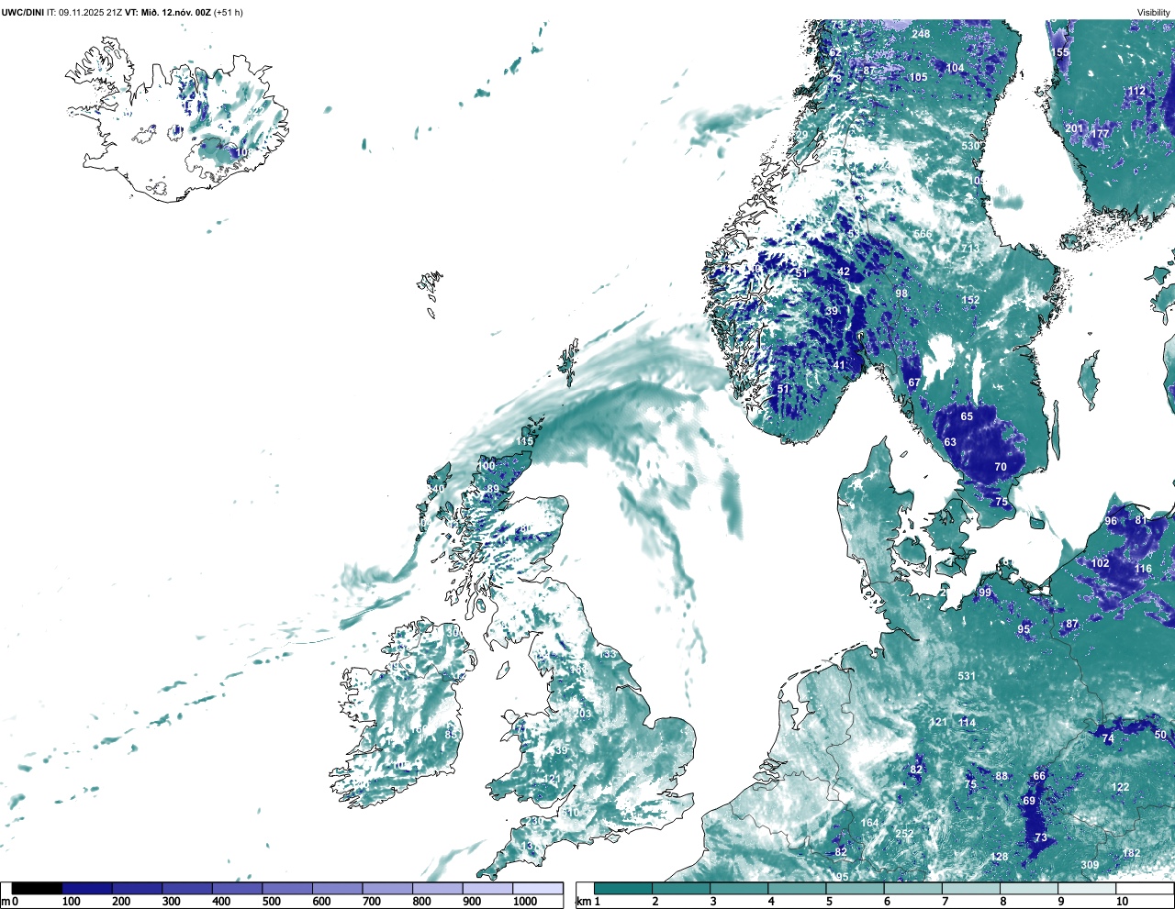Image resolution: width=1175 pixels, height=909 pixels.
Task: Select the 500–600 m purple legend swatch
Action: [x=287, y=888]
